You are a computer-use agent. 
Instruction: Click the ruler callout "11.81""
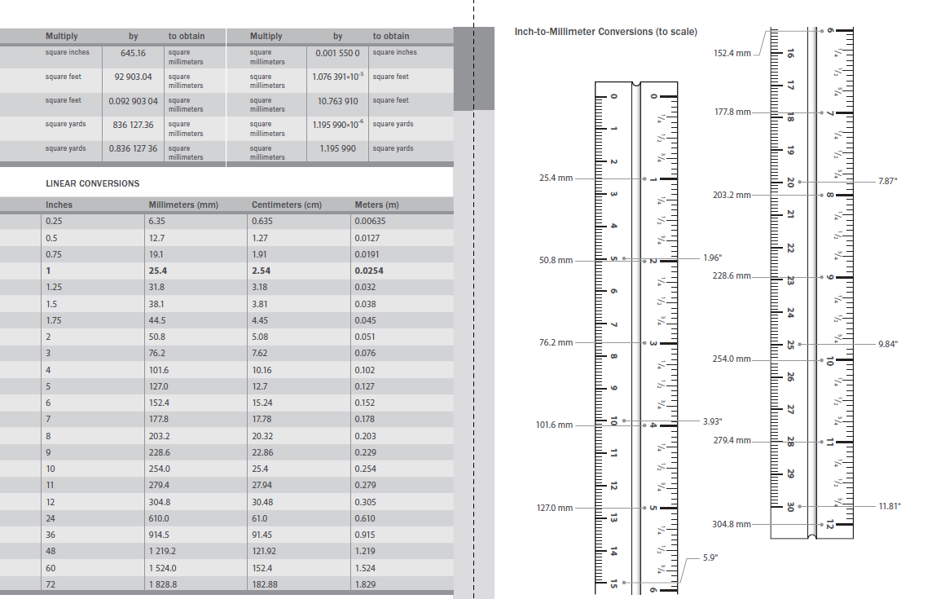pyautogui.click(x=890, y=507)
